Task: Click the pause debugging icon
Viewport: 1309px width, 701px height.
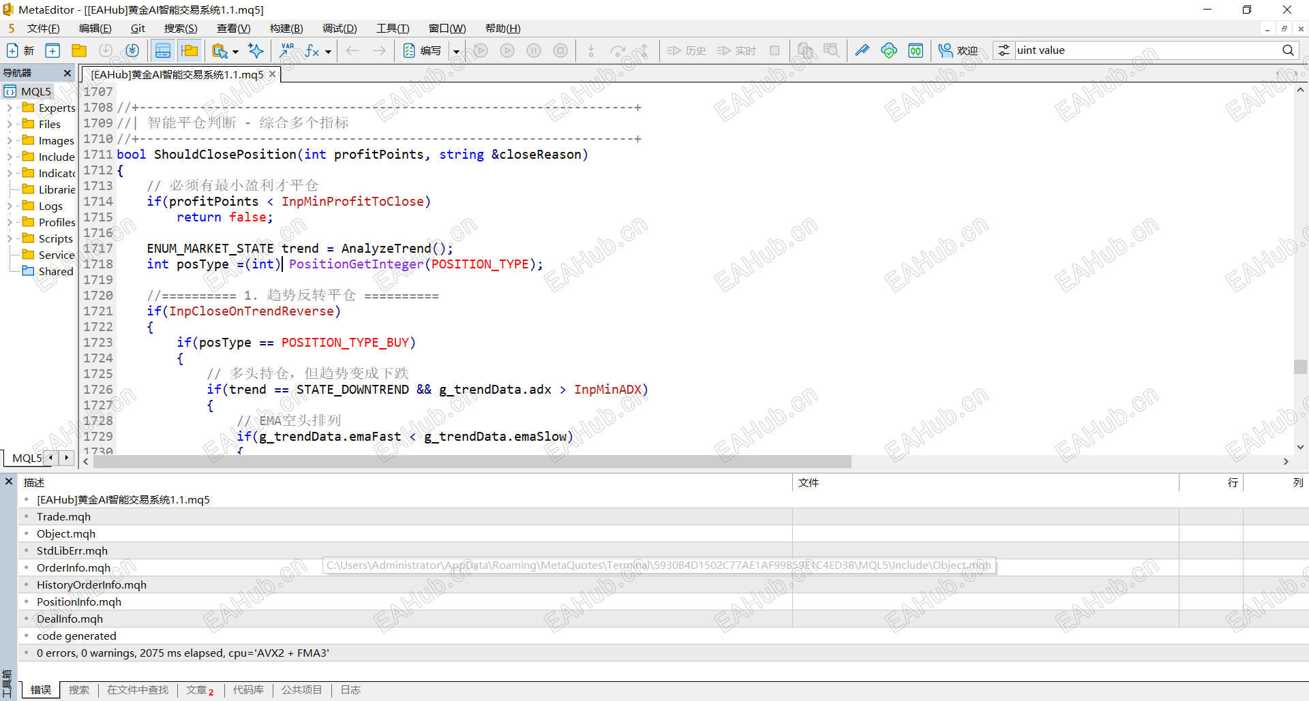Action: (534, 50)
